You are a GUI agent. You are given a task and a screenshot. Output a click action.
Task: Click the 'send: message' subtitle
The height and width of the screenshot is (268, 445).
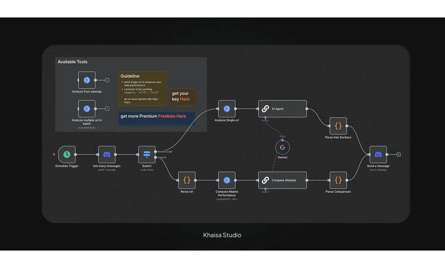378,170
